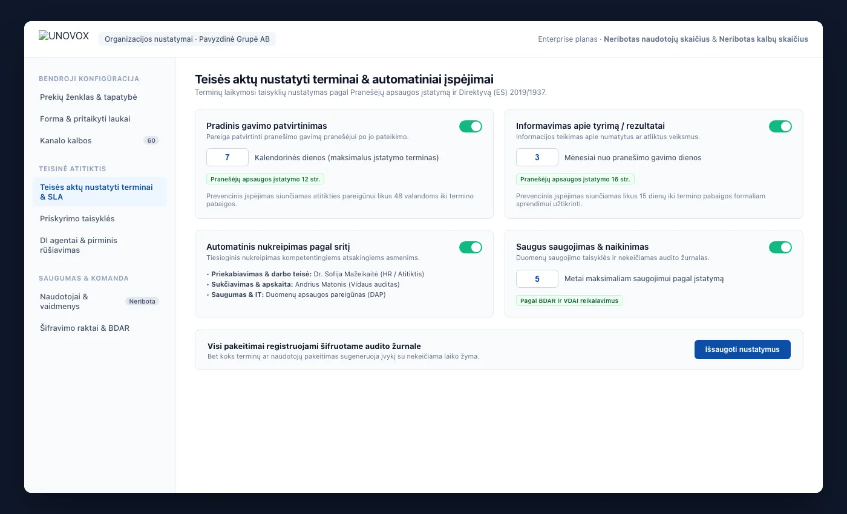
Task: Disable Informavimas apie tyrimą / rezultatai switch
Action: (x=780, y=126)
